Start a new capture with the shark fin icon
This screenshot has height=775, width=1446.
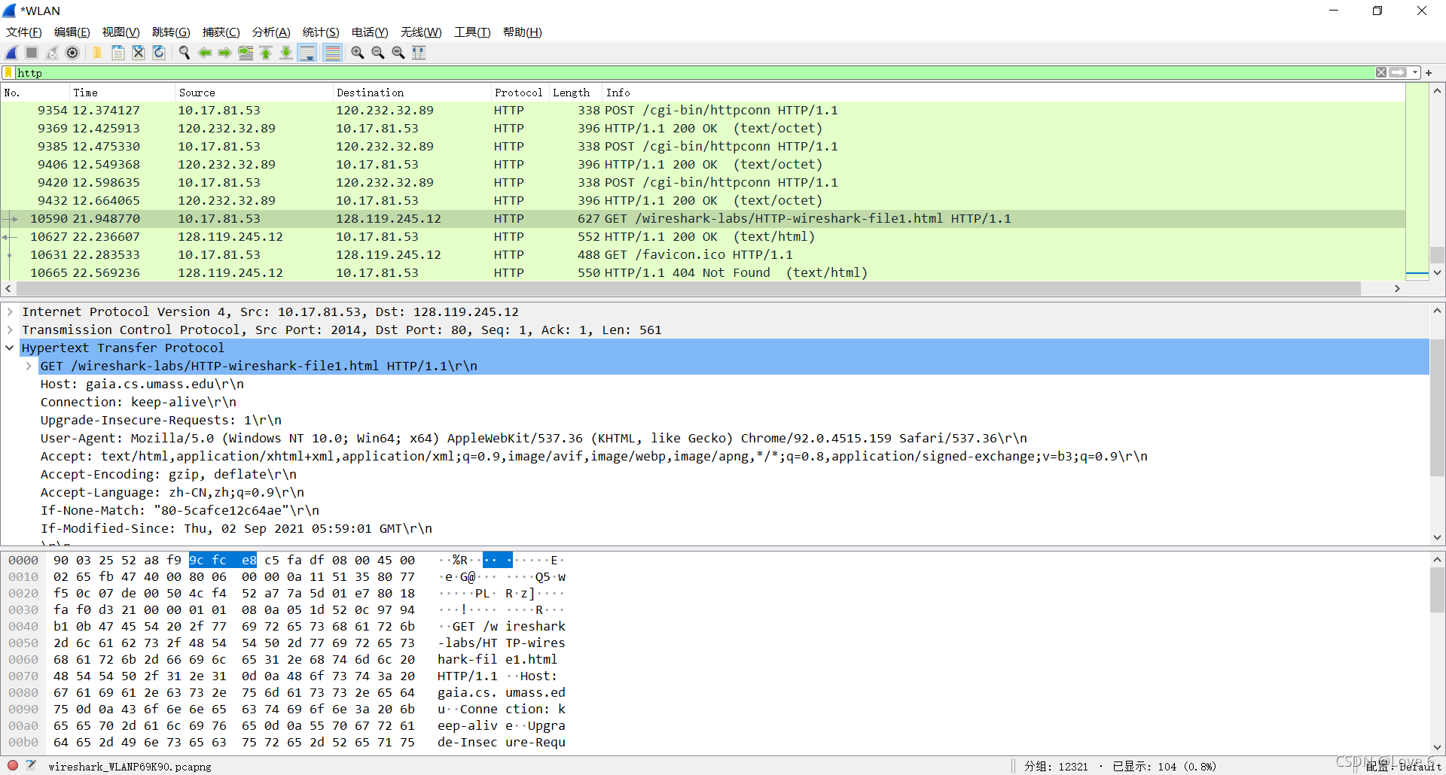[11, 53]
